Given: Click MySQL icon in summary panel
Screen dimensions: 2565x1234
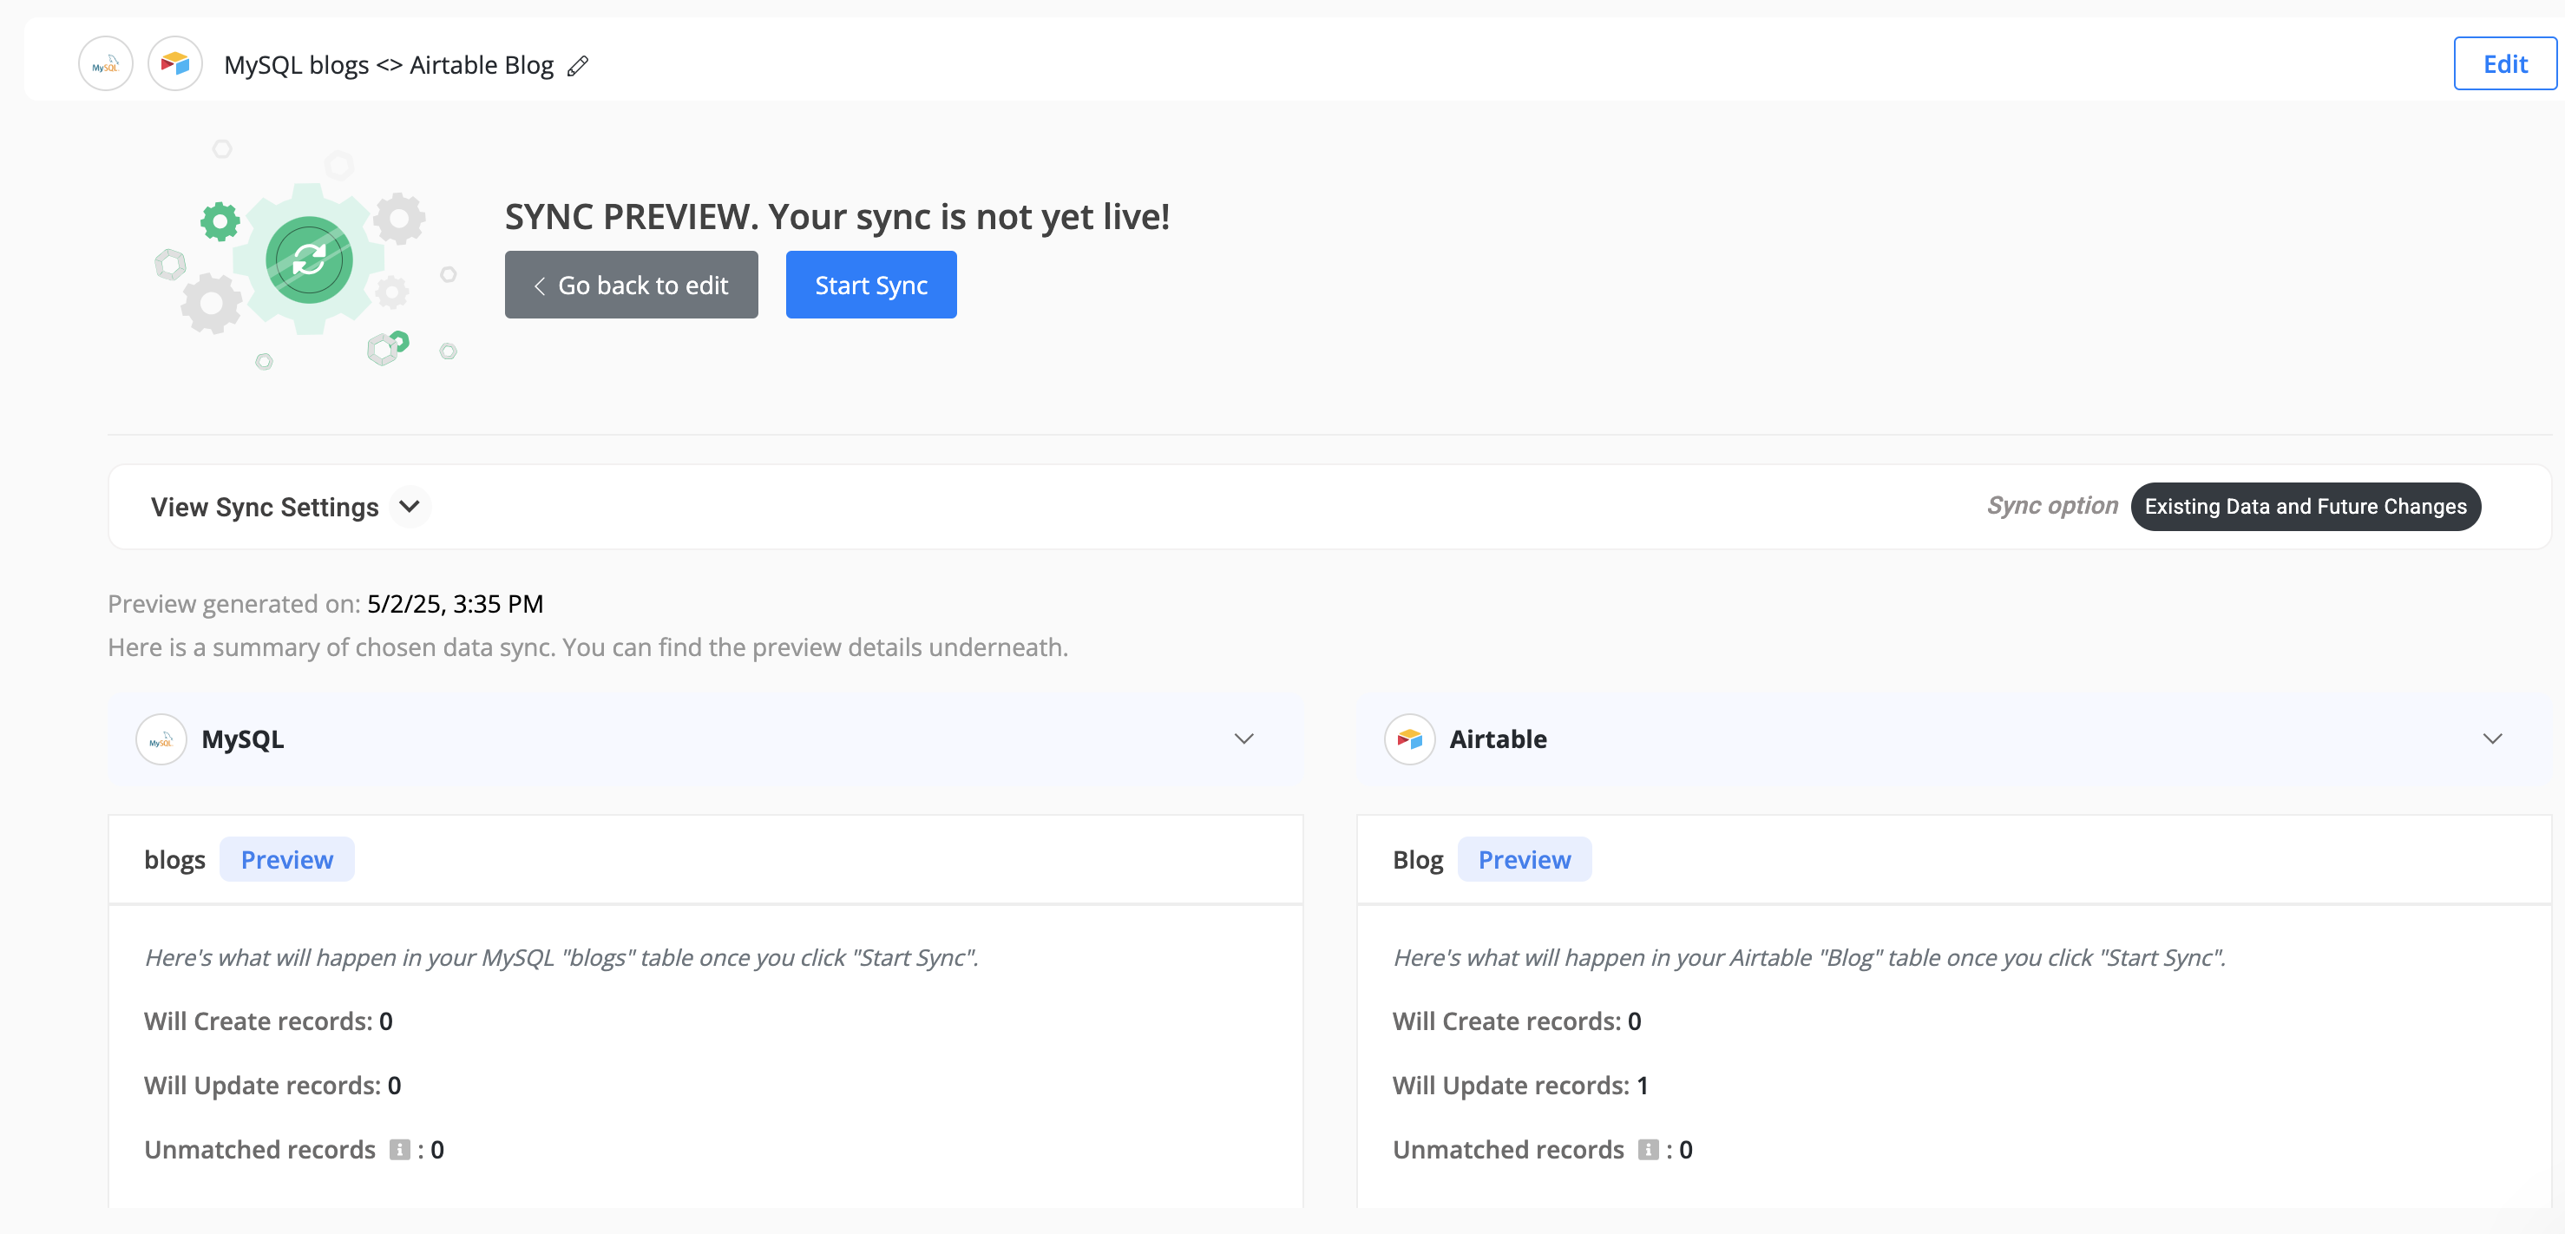Looking at the screenshot, I should (161, 740).
